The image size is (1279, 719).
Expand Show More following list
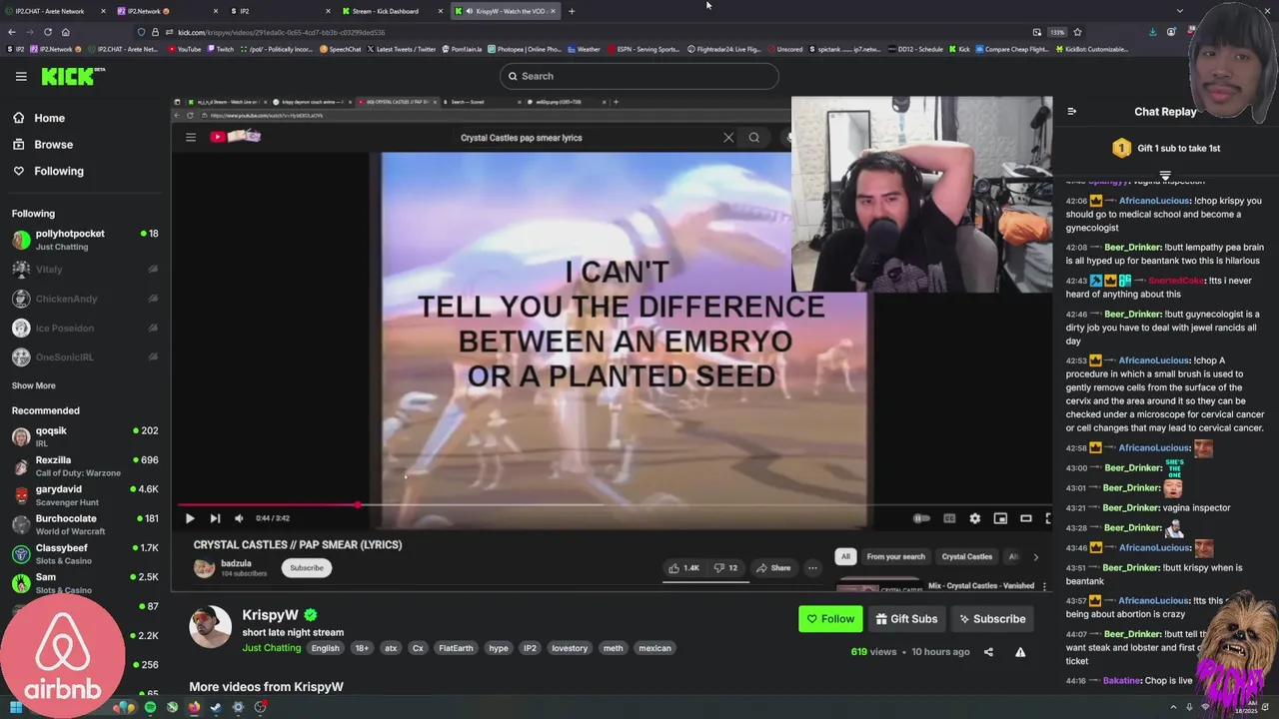(34, 385)
